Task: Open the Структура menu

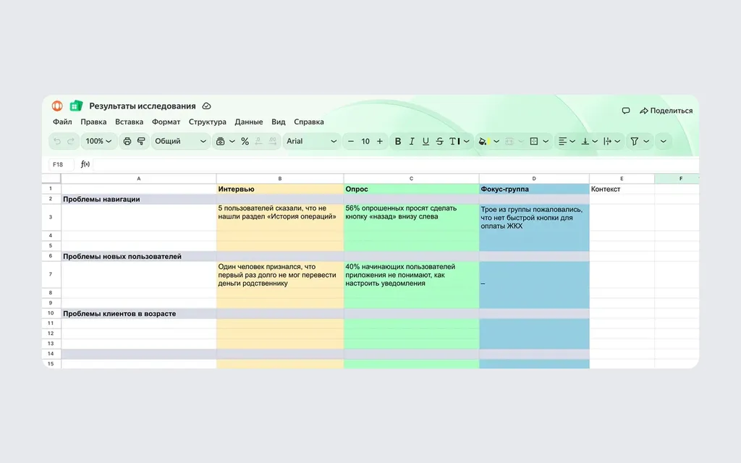Action: (208, 122)
